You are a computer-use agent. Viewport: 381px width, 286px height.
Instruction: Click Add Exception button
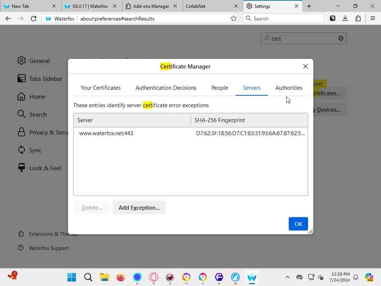[x=139, y=208]
